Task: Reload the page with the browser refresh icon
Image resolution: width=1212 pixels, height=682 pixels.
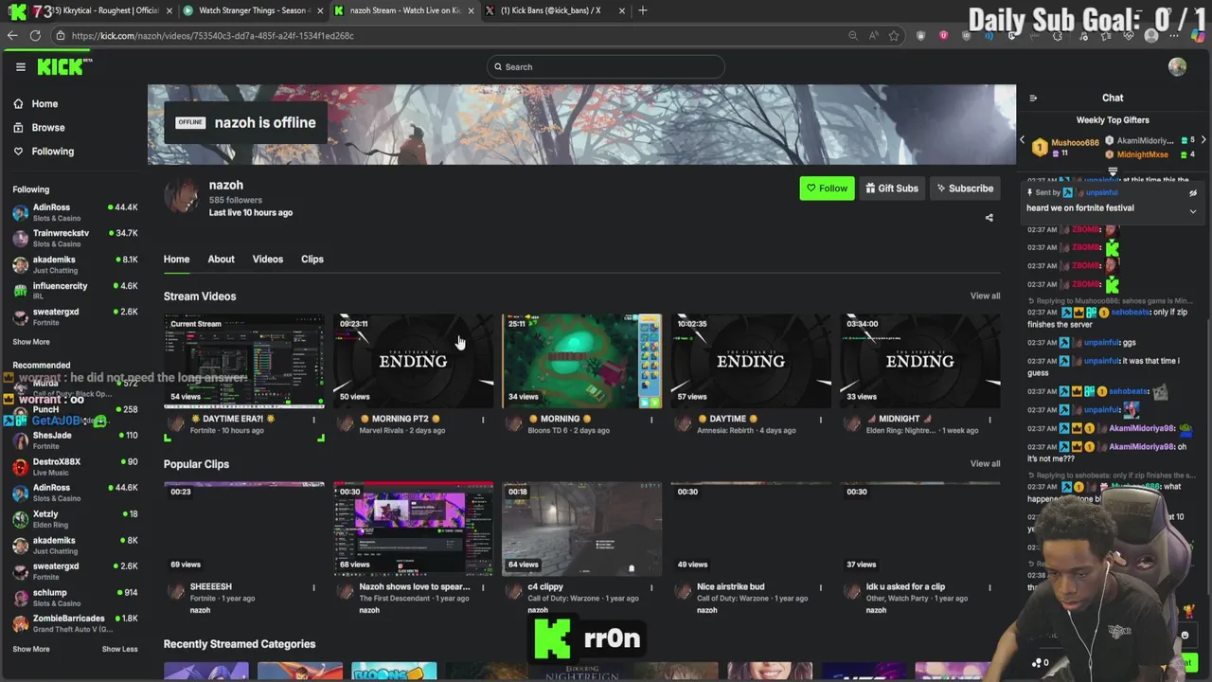Action: (x=35, y=36)
